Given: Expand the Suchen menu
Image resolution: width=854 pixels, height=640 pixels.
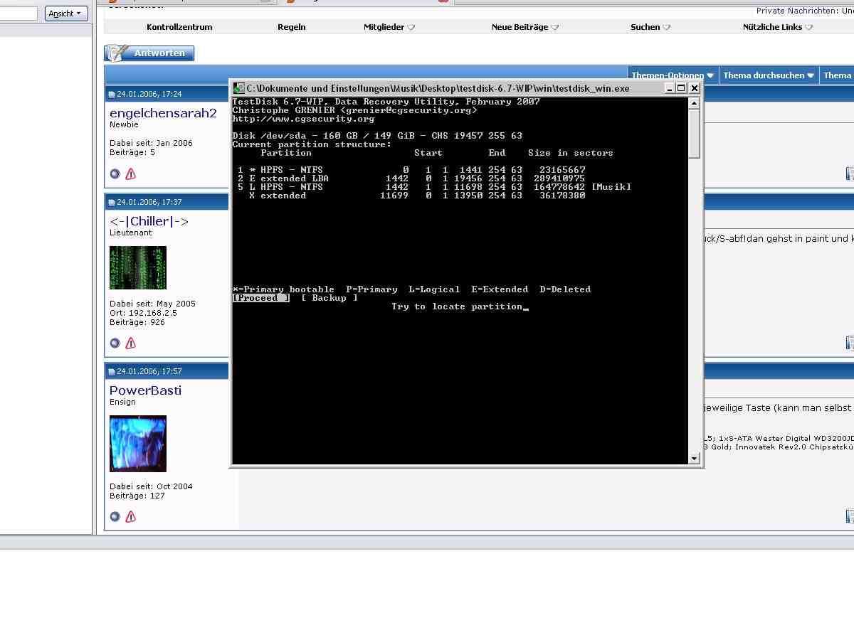Looking at the screenshot, I should [x=650, y=27].
